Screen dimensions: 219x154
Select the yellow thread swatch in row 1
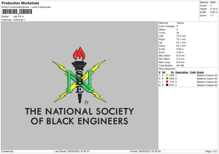tap(167, 75)
